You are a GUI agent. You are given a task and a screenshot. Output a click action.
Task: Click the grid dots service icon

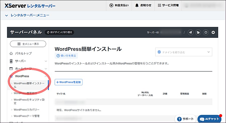pyautogui.click(x=159, y=5)
